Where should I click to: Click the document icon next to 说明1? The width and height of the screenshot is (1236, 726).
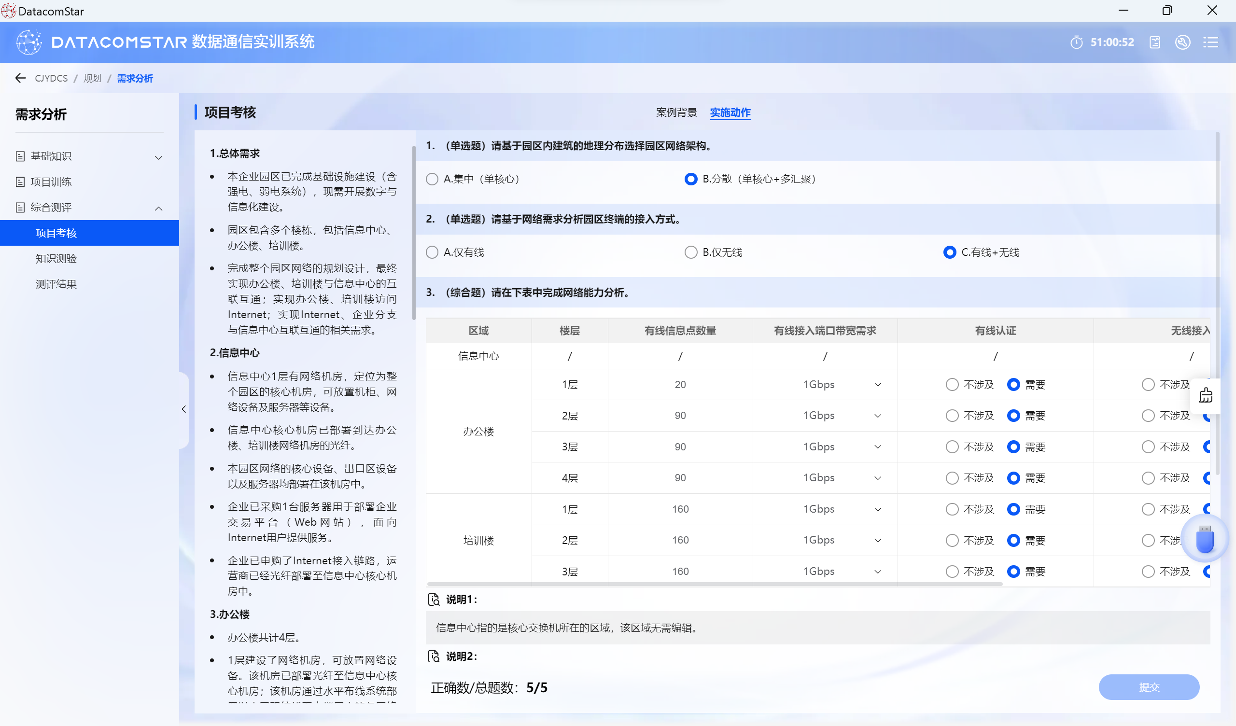434,600
